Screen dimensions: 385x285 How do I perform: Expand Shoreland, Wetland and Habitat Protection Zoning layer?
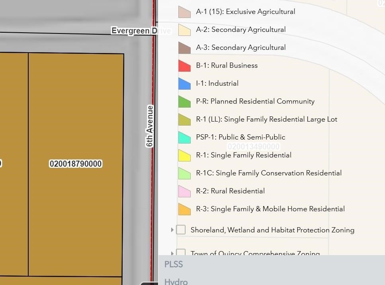coord(172,230)
